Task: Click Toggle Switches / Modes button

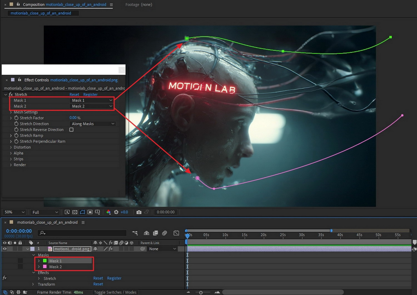Action: tap(115, 292)
